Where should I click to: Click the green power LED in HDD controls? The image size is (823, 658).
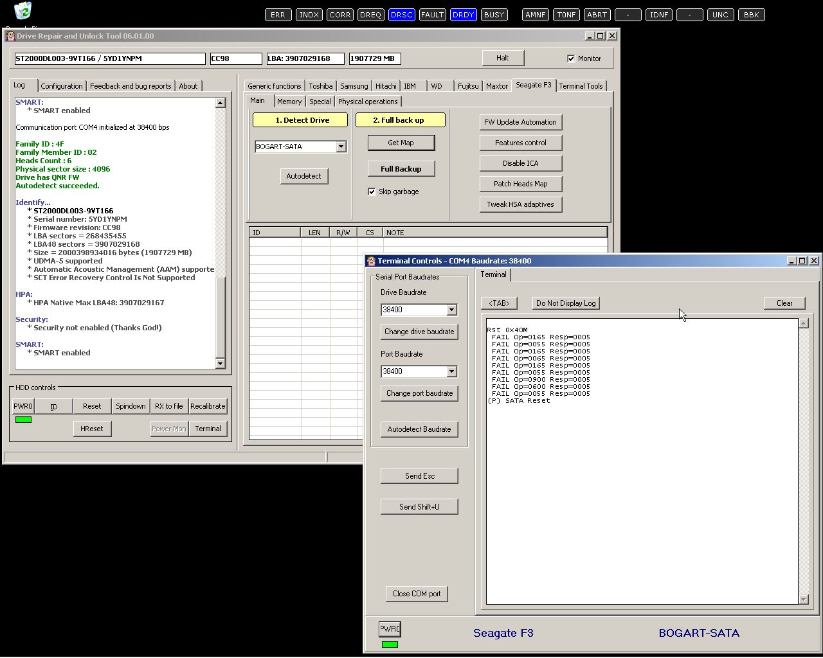coord(23,420)
